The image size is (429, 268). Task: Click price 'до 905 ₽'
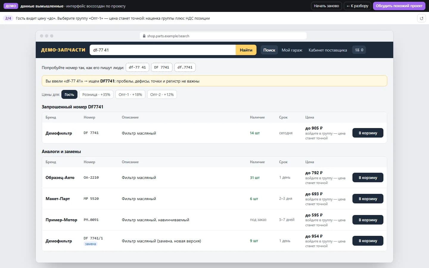click(x=314, y=128)
